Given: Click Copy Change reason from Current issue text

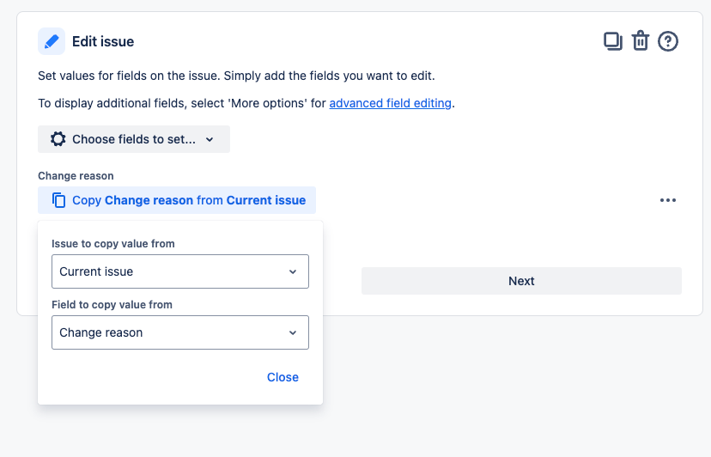Looking at the screenshot, I should 189,200.
